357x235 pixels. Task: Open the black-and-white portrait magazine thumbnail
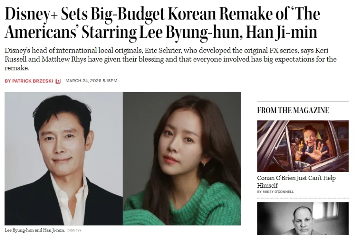click(303, 219)
